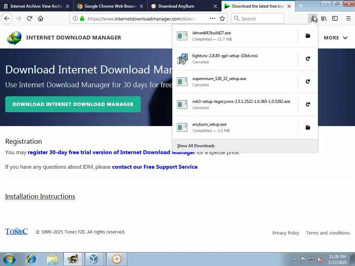Click the tightvnc-2.8.85-gpl-setup-32bit.msi entry
The image size is (355, 266).
point(235,59)
